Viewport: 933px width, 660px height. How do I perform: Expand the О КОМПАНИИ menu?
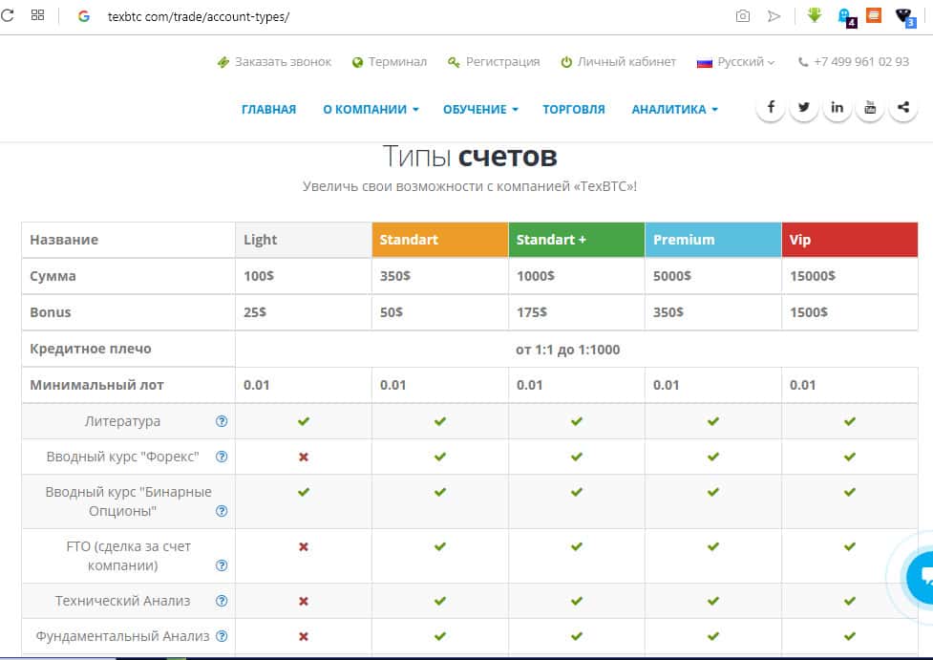click(x=371, y=110)
